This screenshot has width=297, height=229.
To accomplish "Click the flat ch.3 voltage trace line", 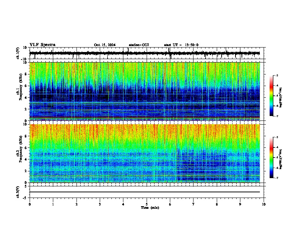I will tap(145, 192).
